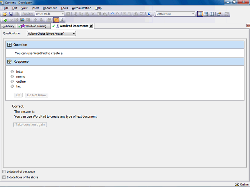The height and width of the screenshot is (187, 250).
Task: Toggle the highlighted pencil edit icon
Action: tap(56, 20)
